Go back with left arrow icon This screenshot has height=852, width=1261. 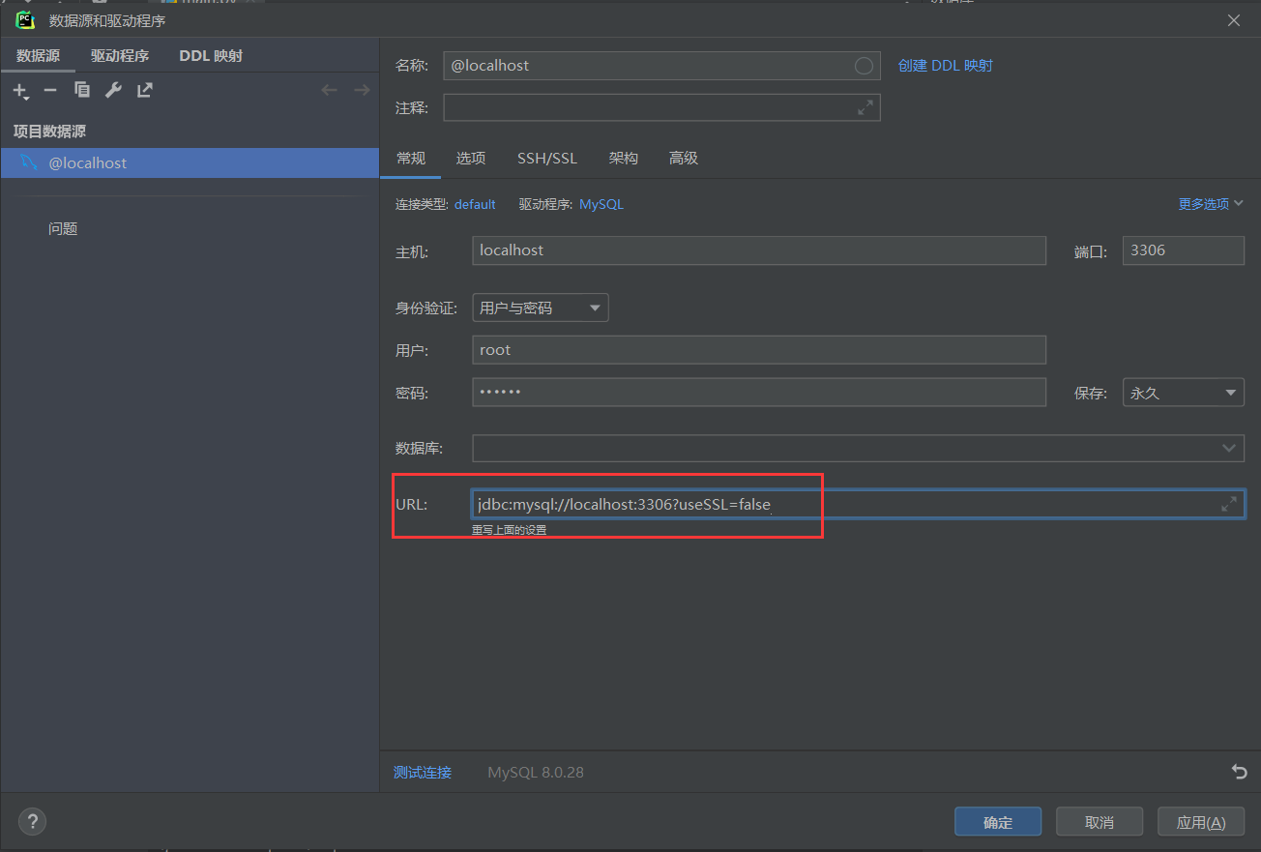pos(329,90)
